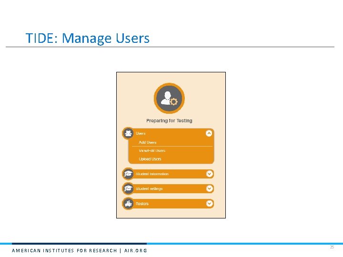
Task: Click the TIDE: Manage Users title
Action: (88, 38)
